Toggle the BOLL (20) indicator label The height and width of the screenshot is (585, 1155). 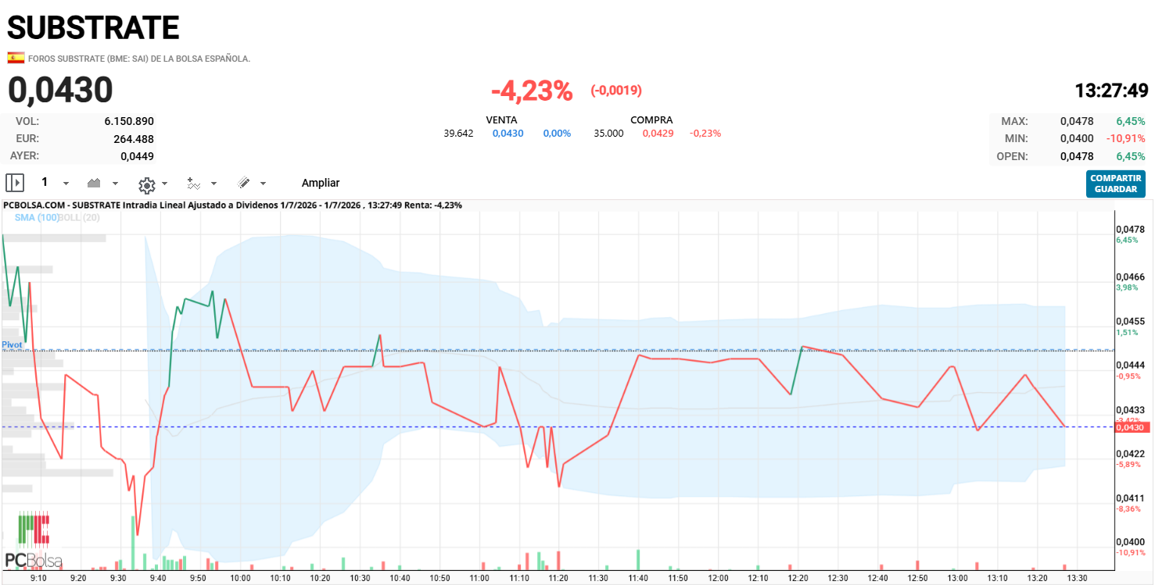pos(80,217)
